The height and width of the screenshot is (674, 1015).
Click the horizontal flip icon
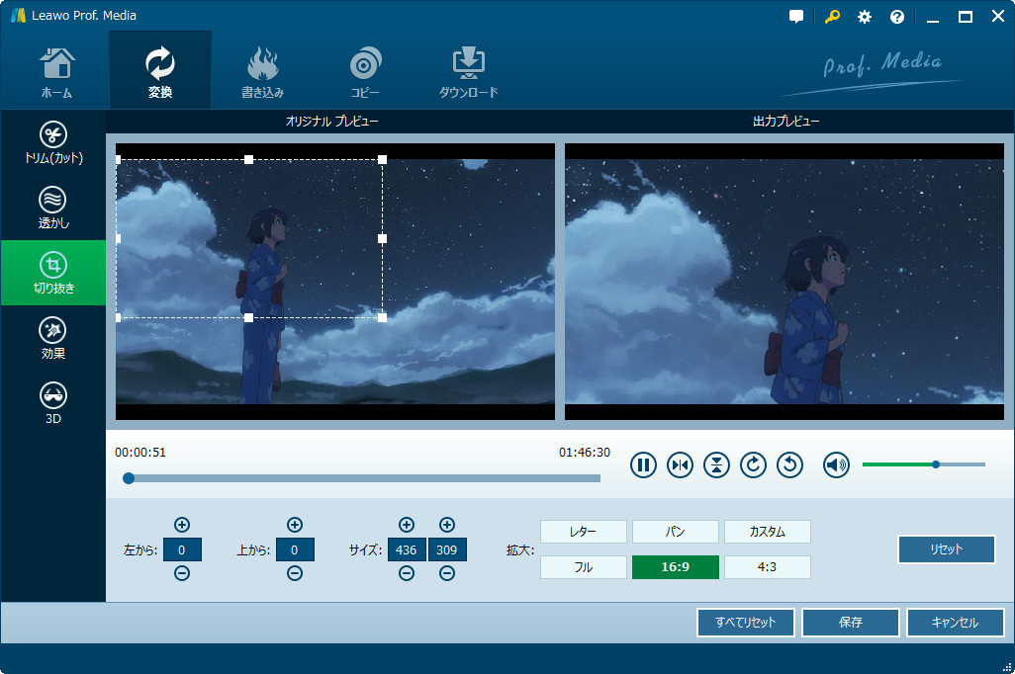[680, 464]
